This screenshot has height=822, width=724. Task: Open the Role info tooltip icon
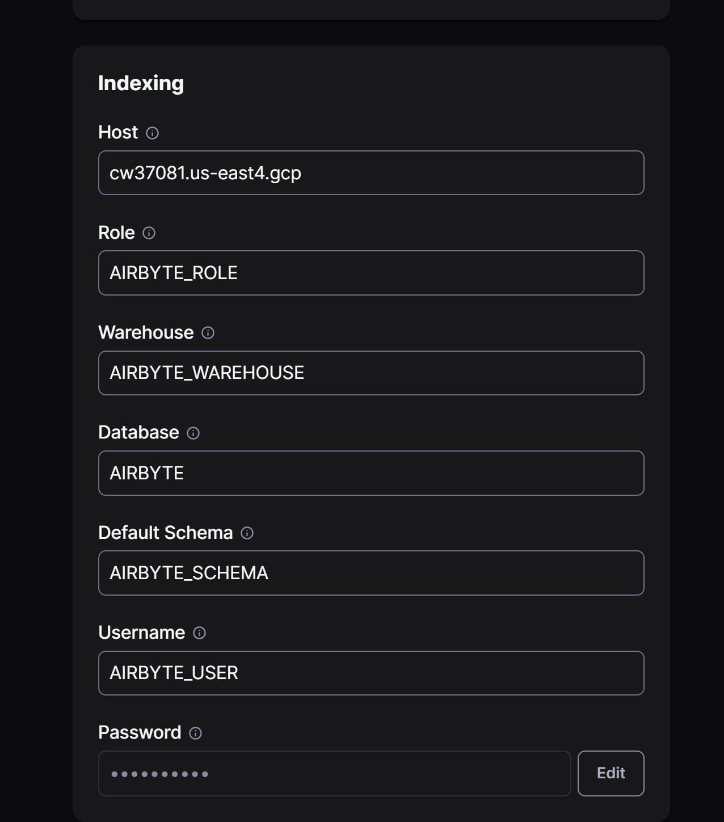(149, 233)
